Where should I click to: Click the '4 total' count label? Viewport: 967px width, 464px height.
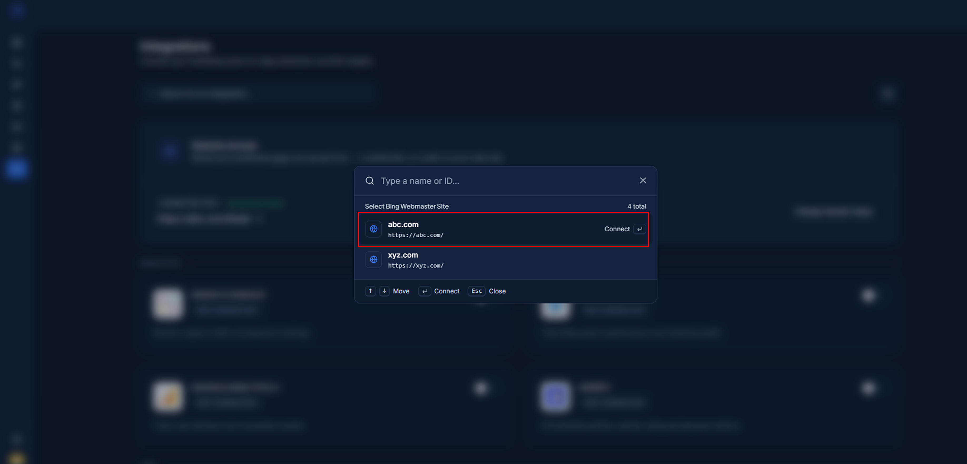pos(636,206)
